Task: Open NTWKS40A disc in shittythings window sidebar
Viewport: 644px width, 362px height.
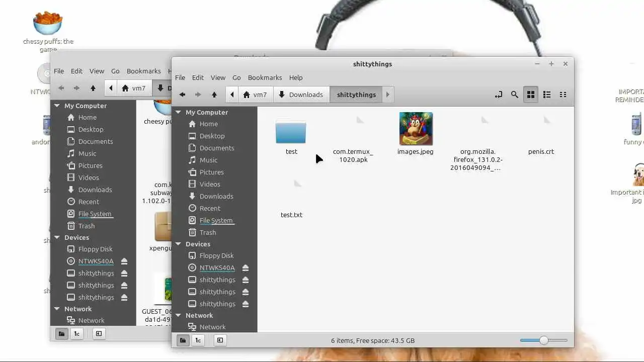Action: 217,267
